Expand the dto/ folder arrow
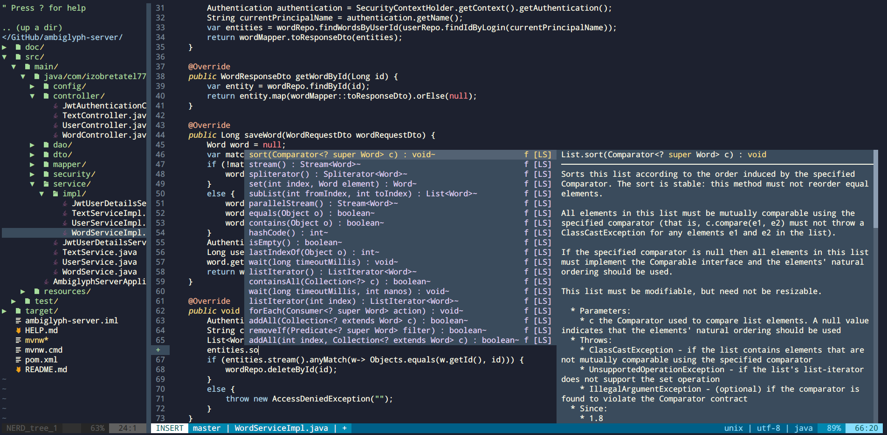The height and width of the screenshot is (435, 887). 32,154
